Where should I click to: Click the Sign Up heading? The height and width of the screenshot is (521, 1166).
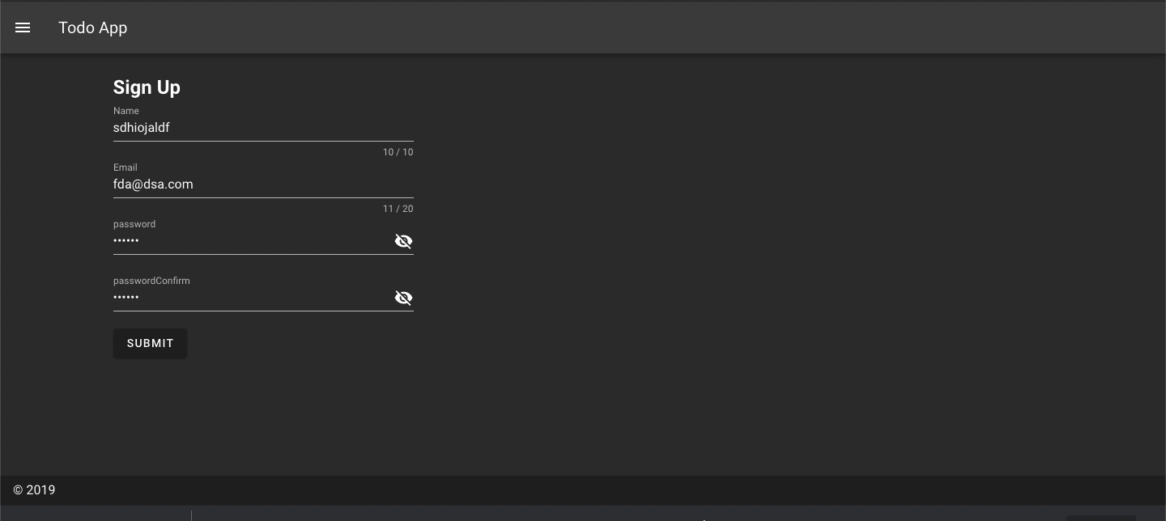point(147,87)
